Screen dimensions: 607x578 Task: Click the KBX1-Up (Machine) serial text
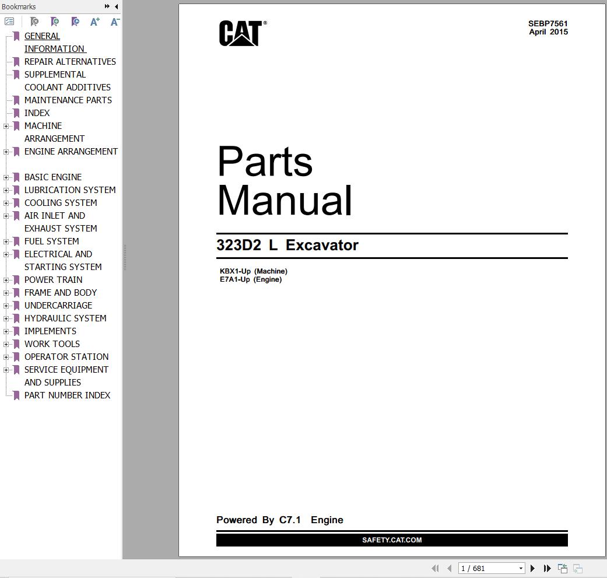click(x=254, y=271)
